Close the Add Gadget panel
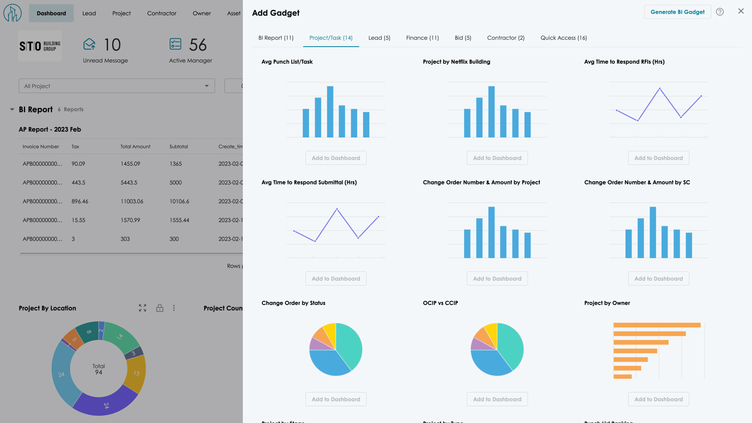The width and height of the screenshot is (752, 423). [741, 11]
